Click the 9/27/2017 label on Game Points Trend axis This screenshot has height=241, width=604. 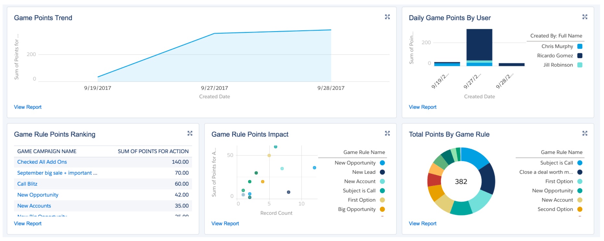point(214,88)
